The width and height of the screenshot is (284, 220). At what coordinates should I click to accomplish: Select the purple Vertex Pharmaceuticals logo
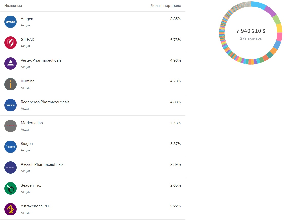11,63
